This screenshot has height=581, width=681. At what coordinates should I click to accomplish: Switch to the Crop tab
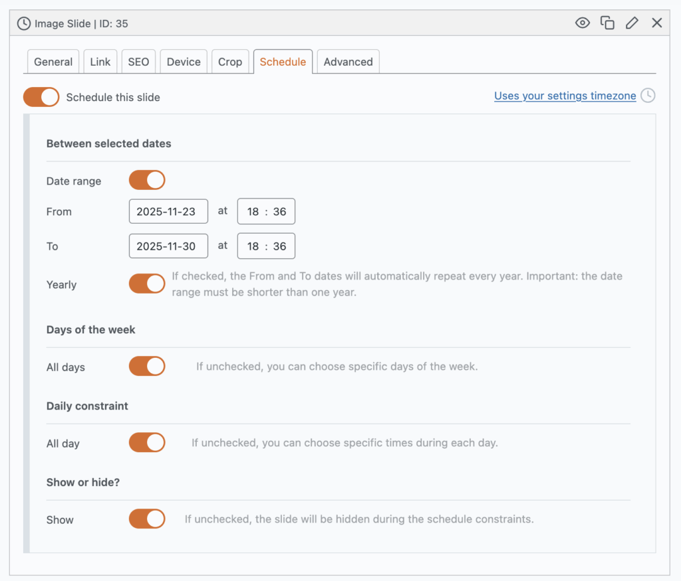[230, 61]
